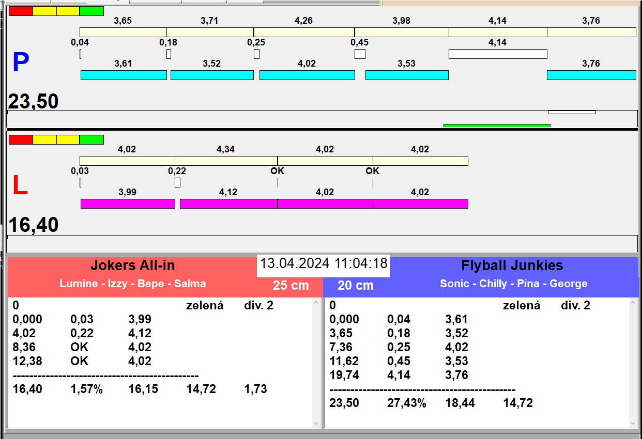
Task: Click the 25 cm jump height label
Action: (x=291, y=285)
